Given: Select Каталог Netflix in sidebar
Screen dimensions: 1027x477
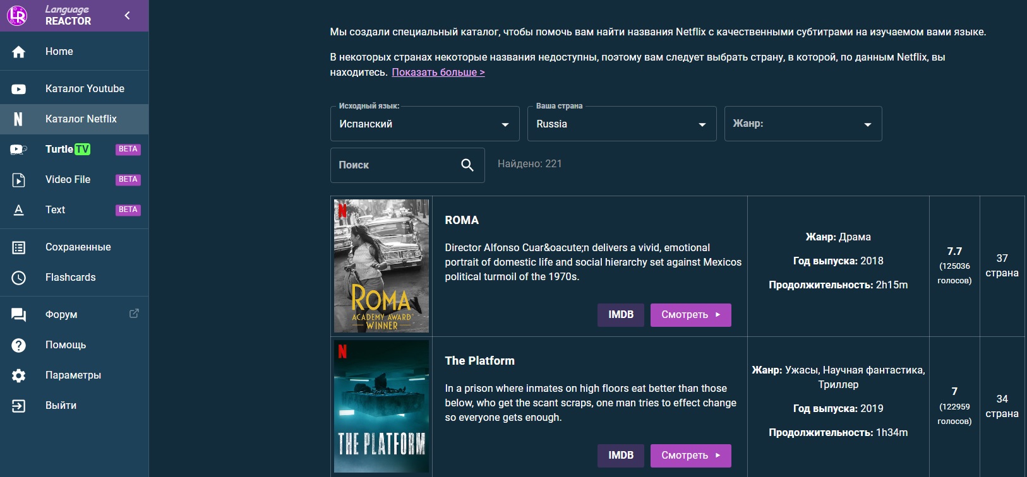Looking at the screenshot, I should pyautogui.click(x=75, y=119).
